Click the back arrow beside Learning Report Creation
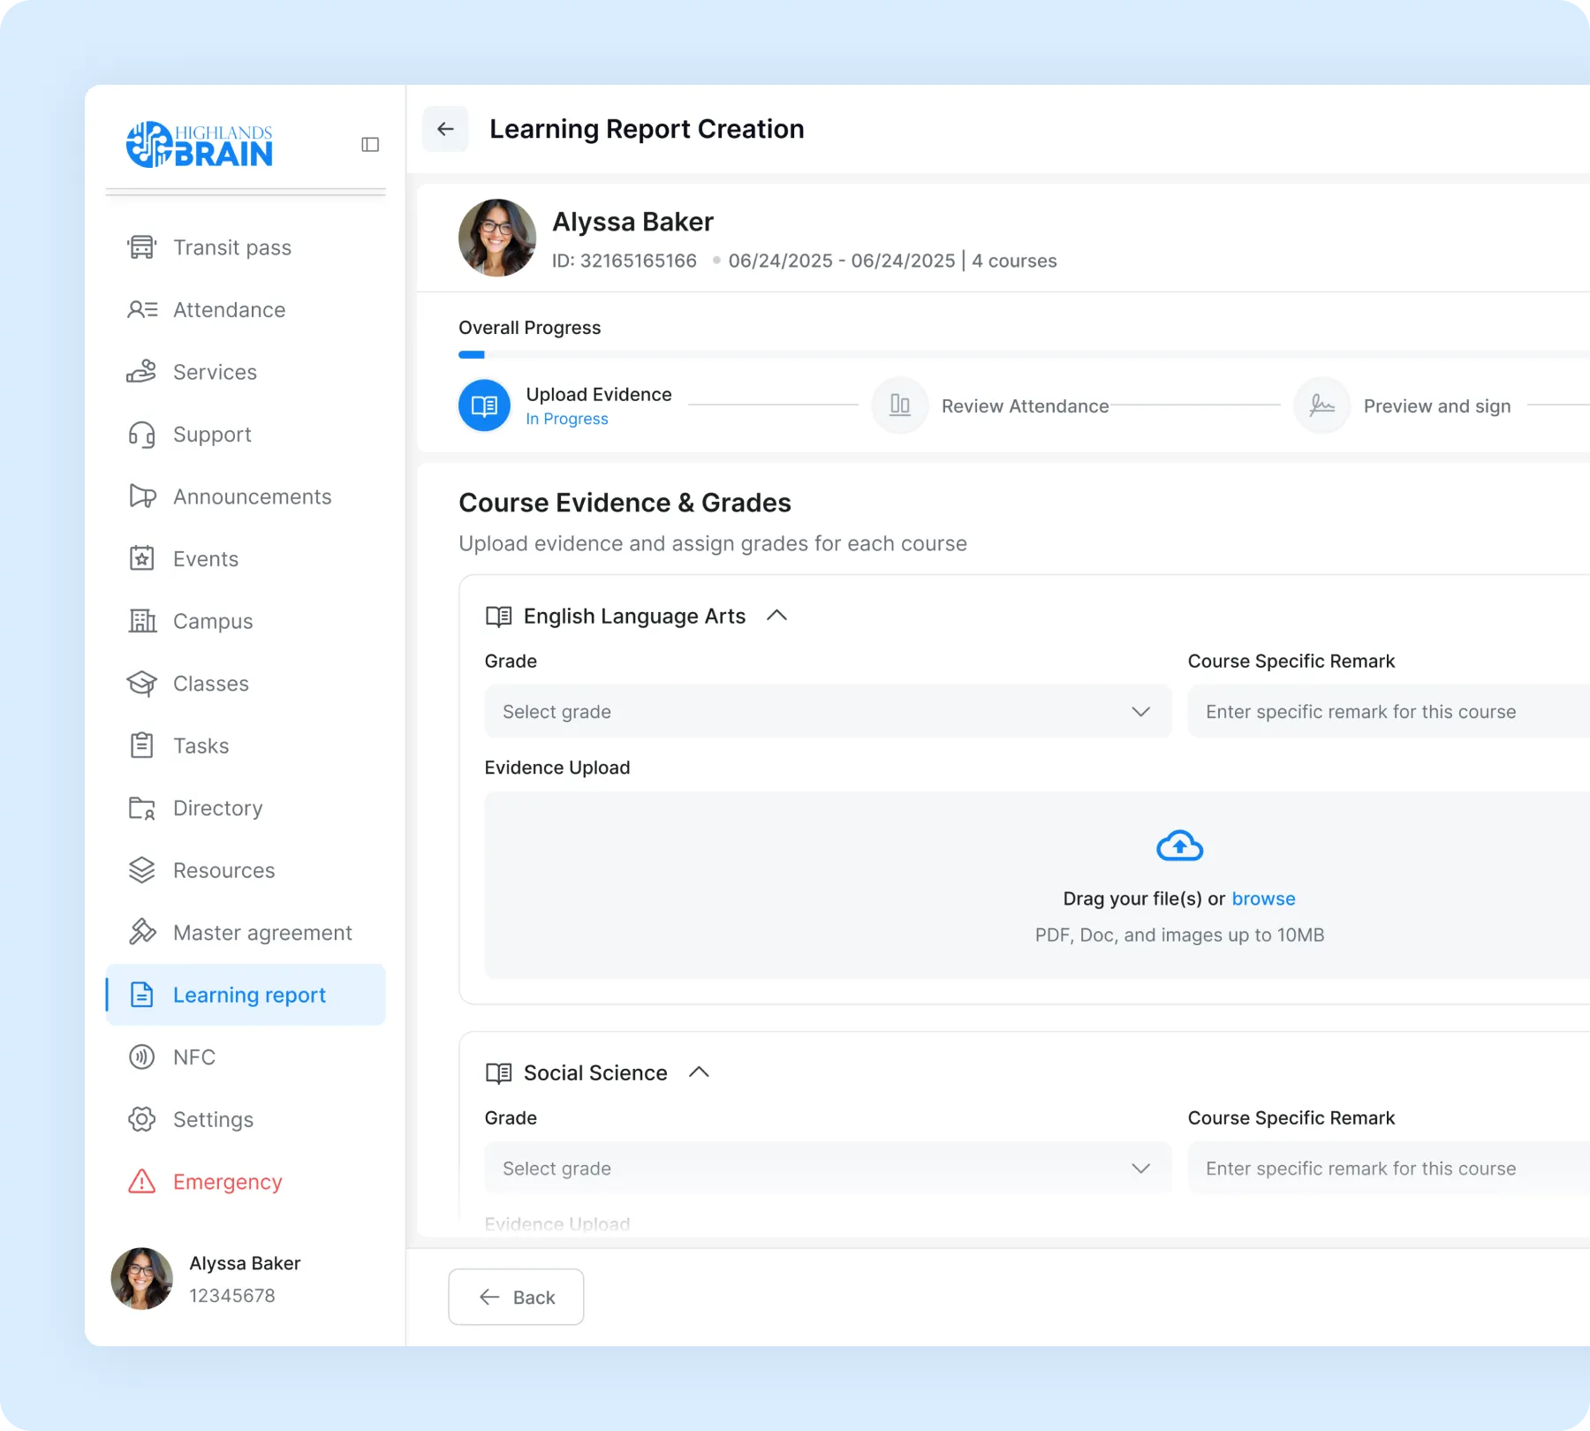 (445, 129)
